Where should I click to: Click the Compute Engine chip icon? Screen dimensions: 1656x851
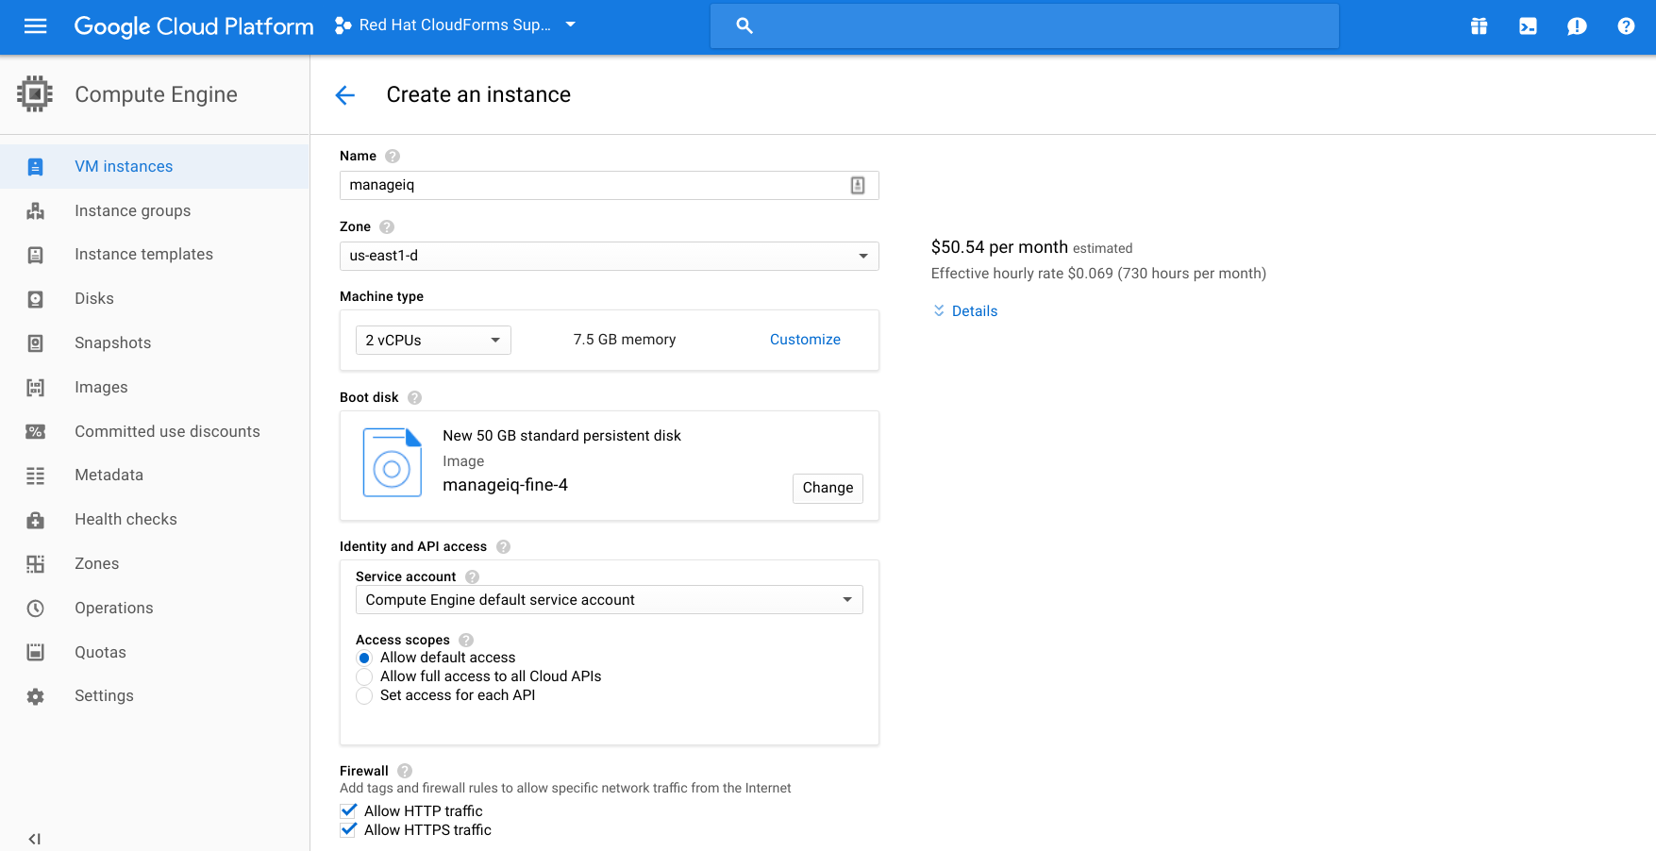[x=35, y=94]
